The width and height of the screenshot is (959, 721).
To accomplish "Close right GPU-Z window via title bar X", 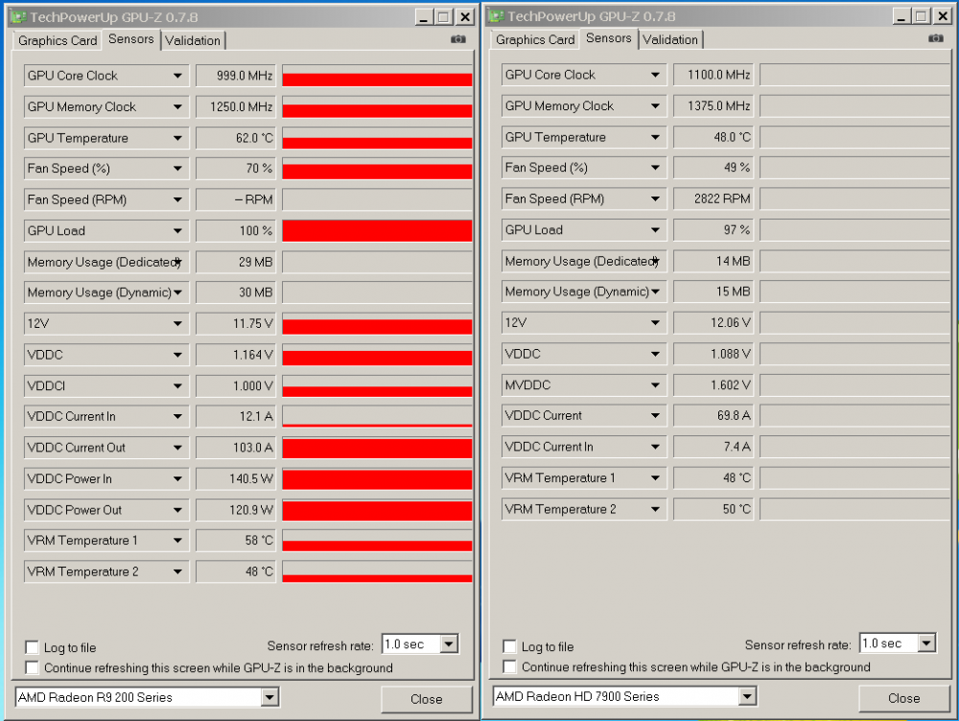I will click(943, 16).
